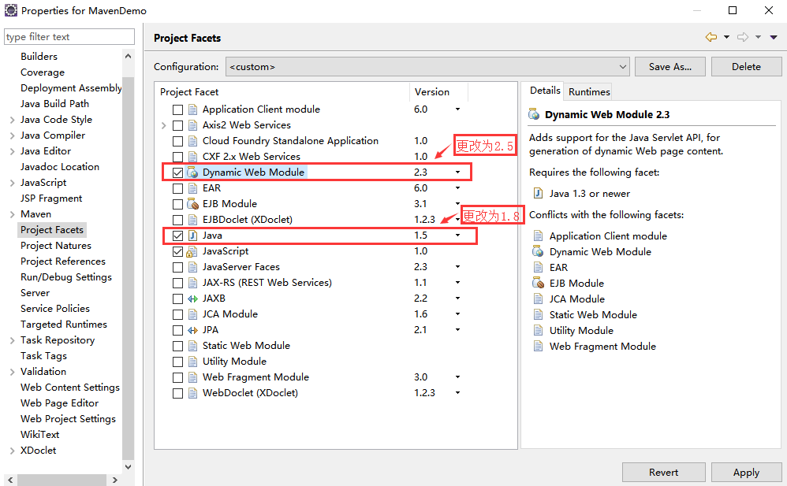Click the Java facet icon in the facet list
Image resolution: width=787 pixels, height=486 pixels.
(x=192, y=236)
